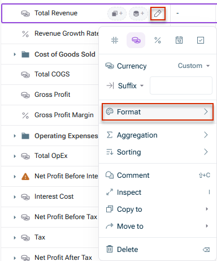Expand the Operating Expenses folder

pyautogui.click(x=15, y=136)
